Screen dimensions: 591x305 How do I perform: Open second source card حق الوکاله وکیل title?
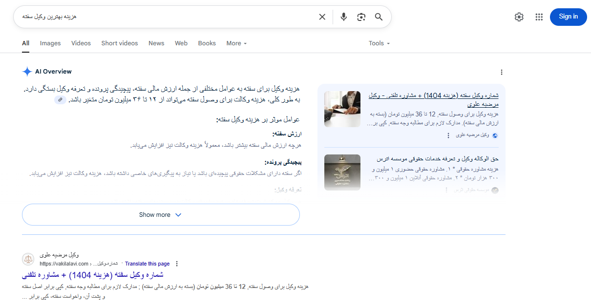[438, 159]
